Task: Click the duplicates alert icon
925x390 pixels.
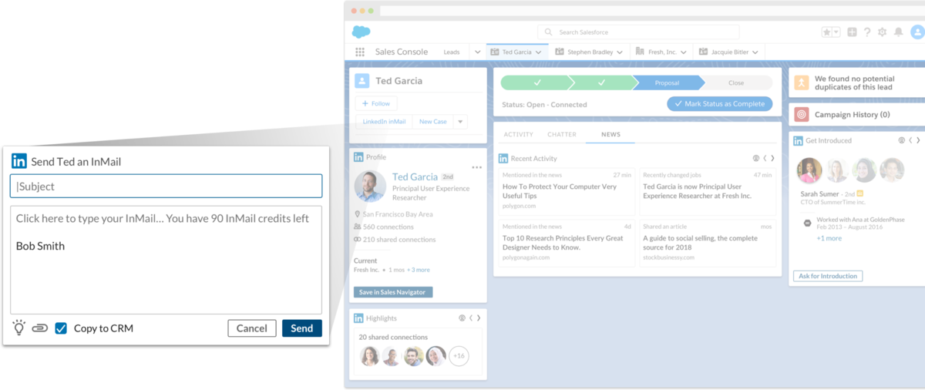Action: click(x=802, y=82)
